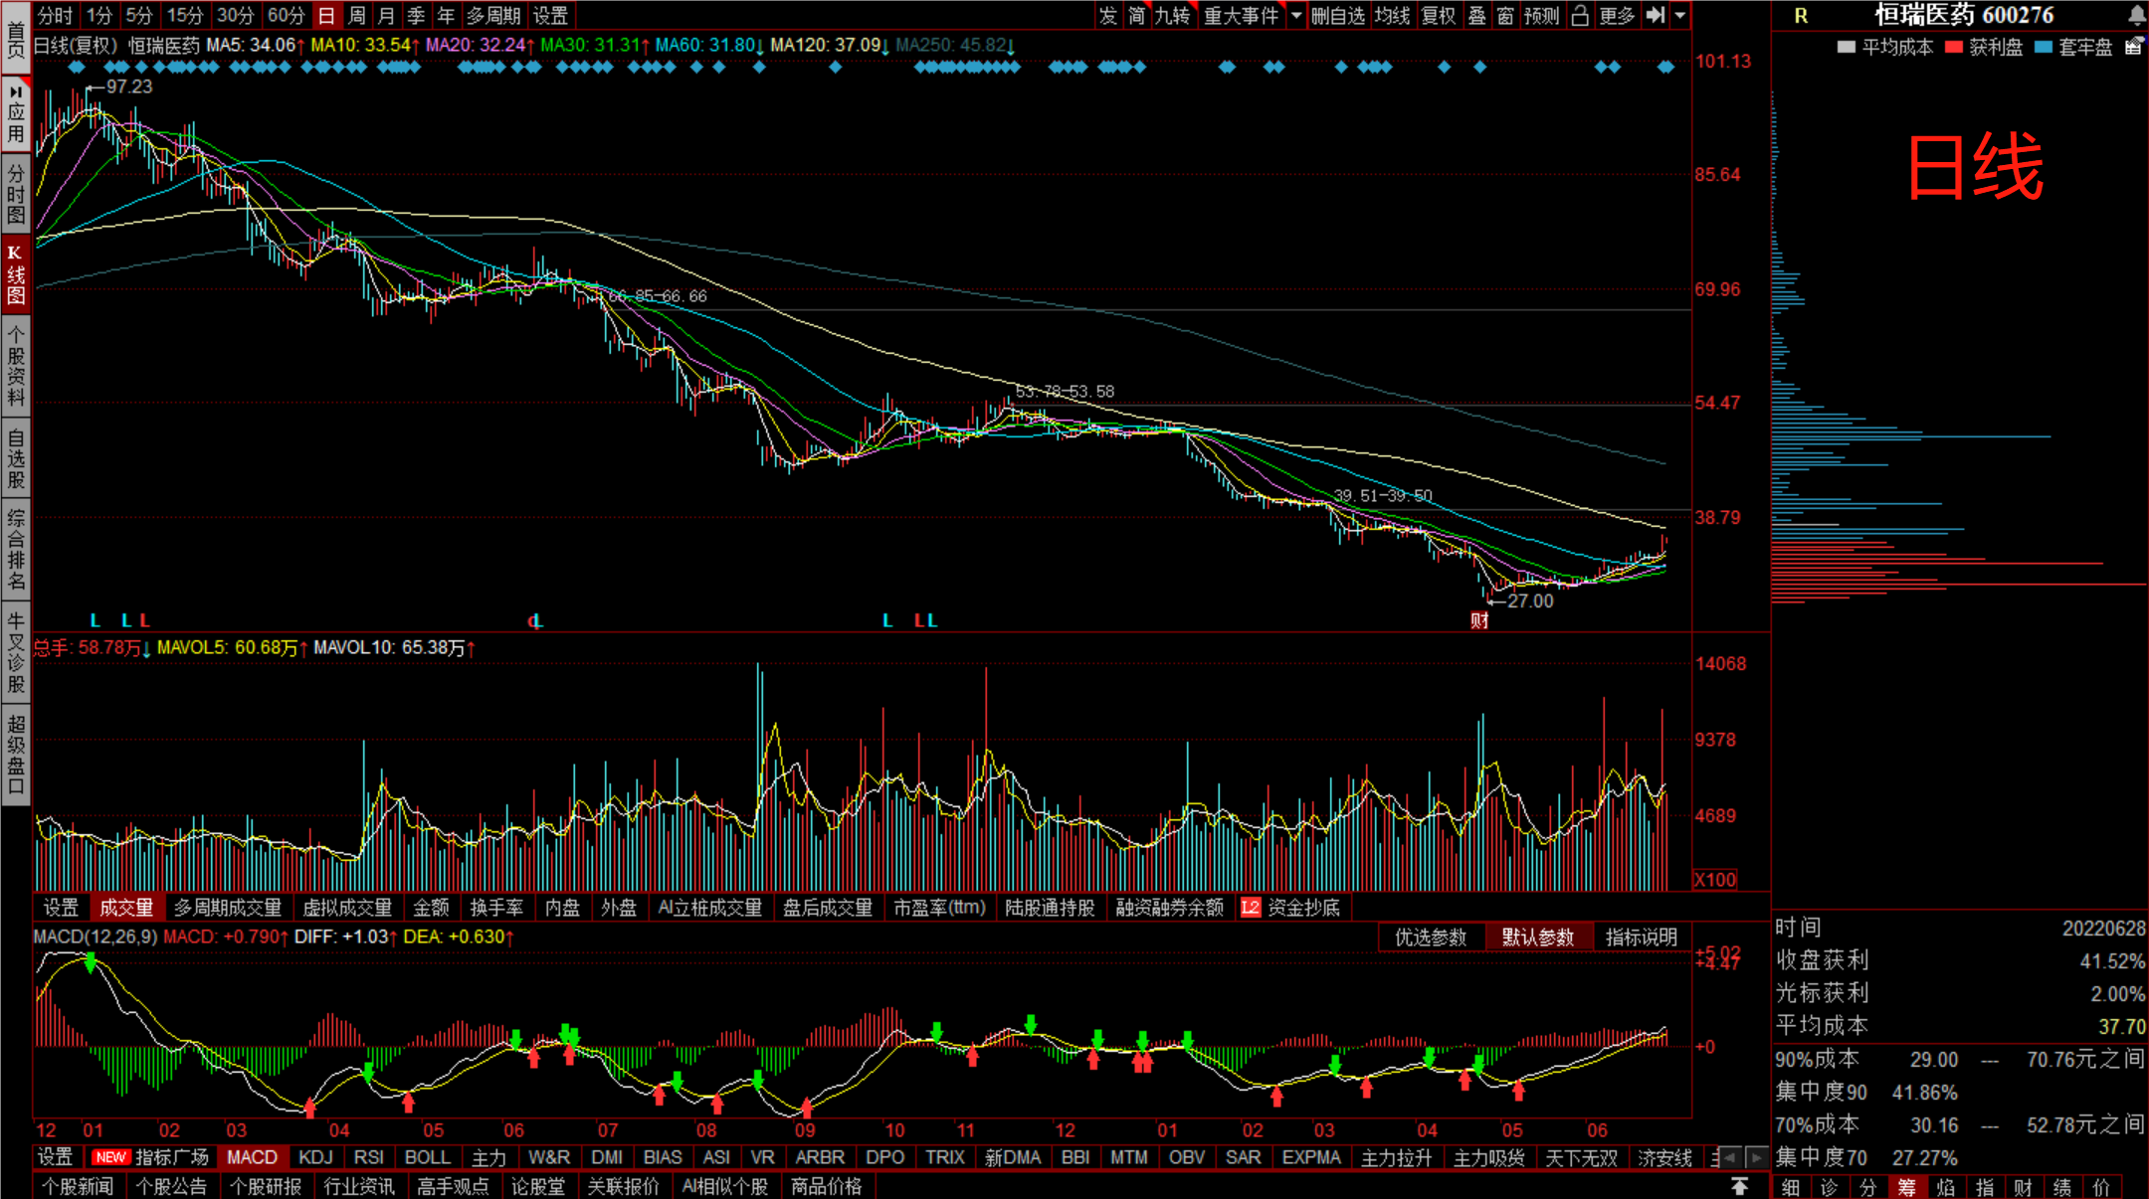The height and width of the screenshot is (1199, 2149).
Task: Toggle 平均成本 legend display
Action: coord(1885,47)
